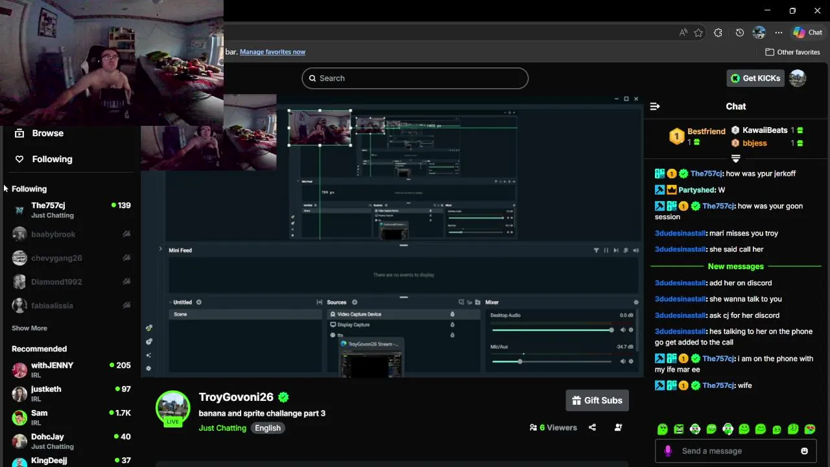Screen dimensions: 830x467
Task: Open recommended channel KingDeejj
Action: pyautogui.click(x=71, y=461)
